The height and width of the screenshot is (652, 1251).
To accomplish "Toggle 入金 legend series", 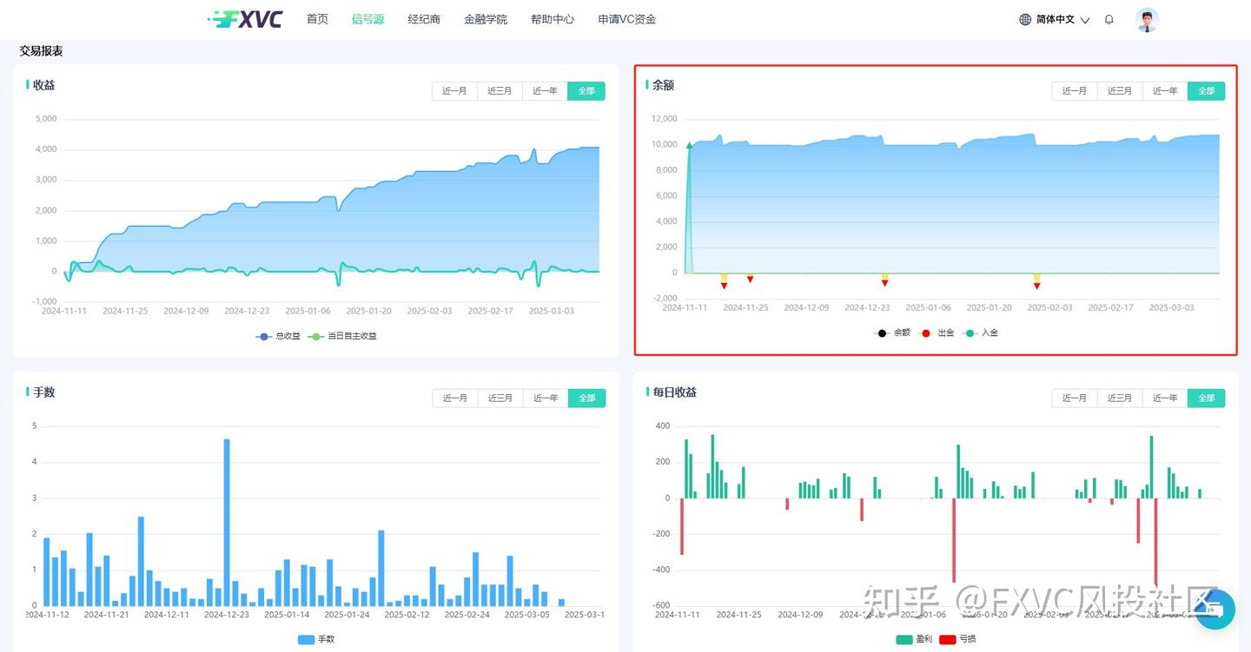I will pyautogui.click(x=981, y=333).
